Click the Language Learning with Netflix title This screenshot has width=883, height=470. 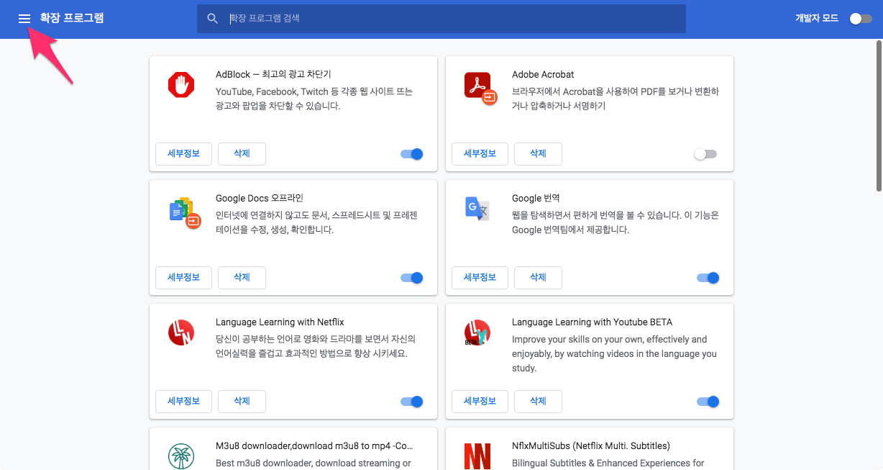(280, 322)
